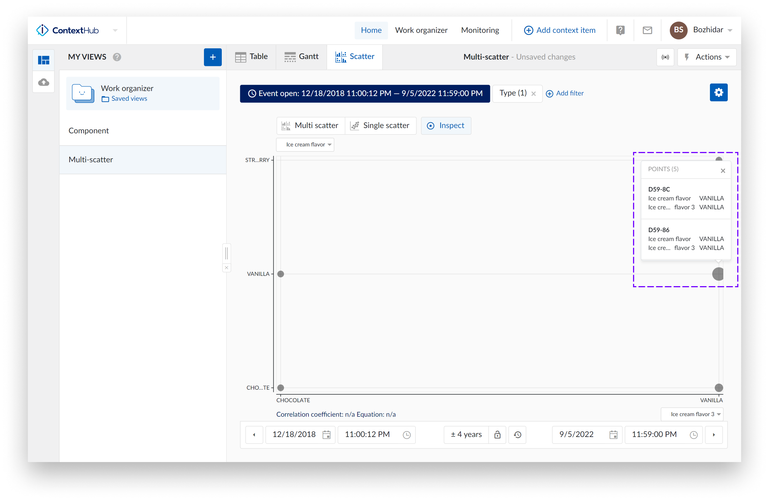The image size is (769, 501).
Task: Open the Work organizer menu item
Action: (x=421, y=30)
